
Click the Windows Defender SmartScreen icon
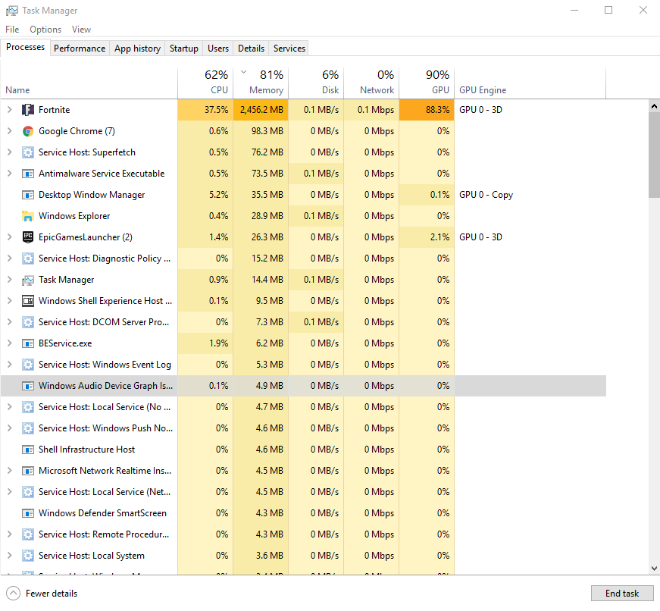click(28, 513)
